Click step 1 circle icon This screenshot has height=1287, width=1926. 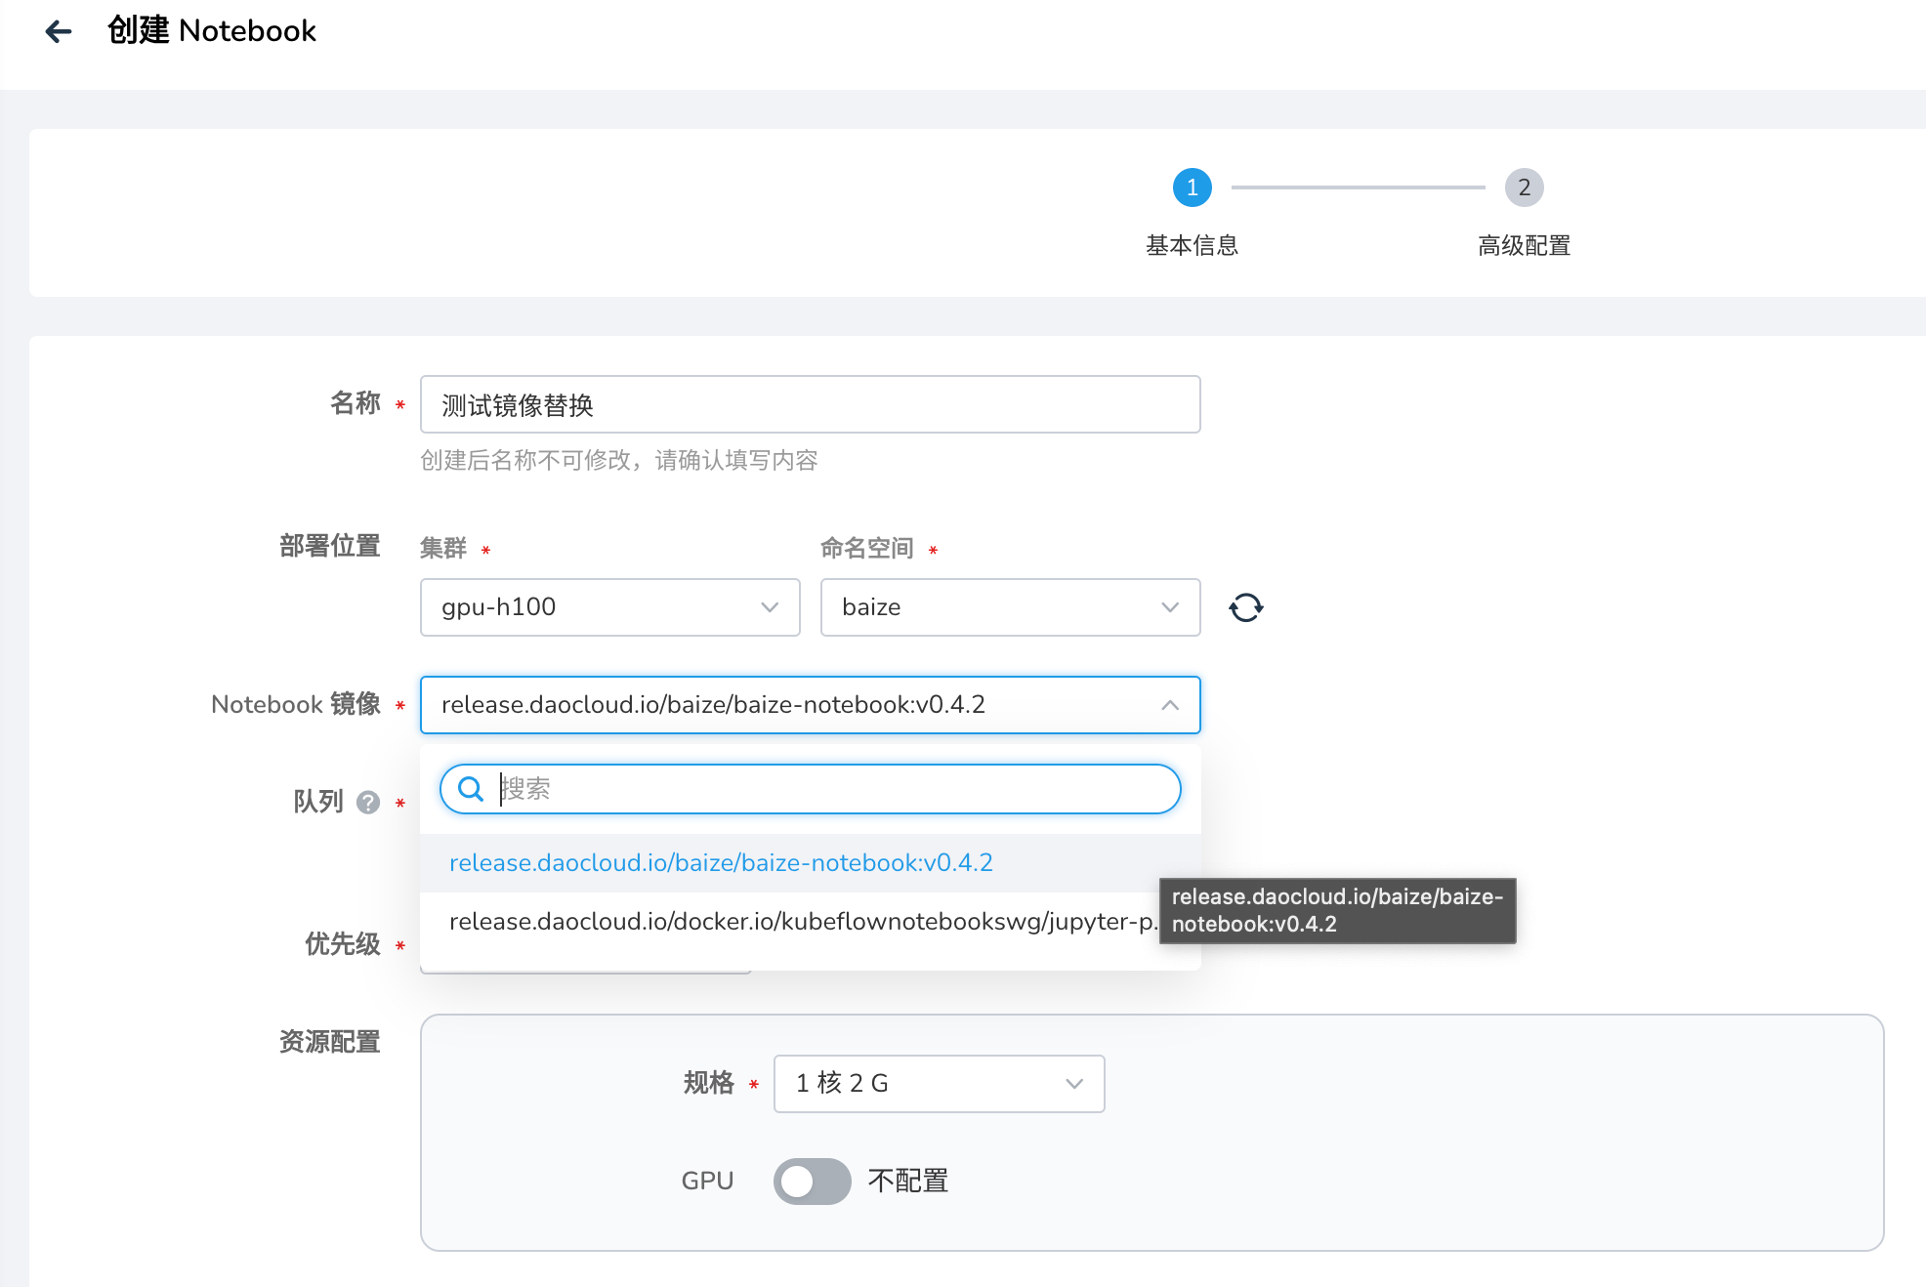(1192, 187)
